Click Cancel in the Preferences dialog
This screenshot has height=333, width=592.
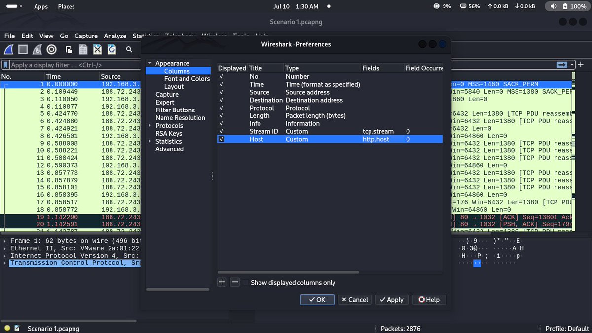coord(355,300)
